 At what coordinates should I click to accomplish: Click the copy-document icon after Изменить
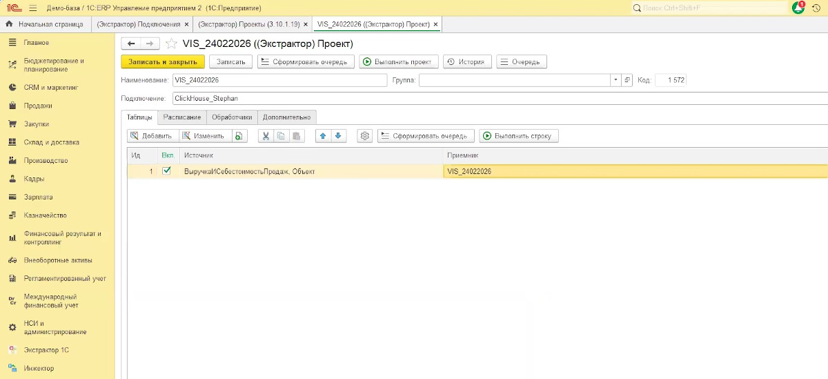(x=239, y=136)
